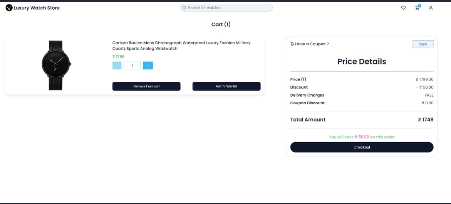Click the ₹ 1749 Total Amount value
451x204 pixels.
click(426, 120)
